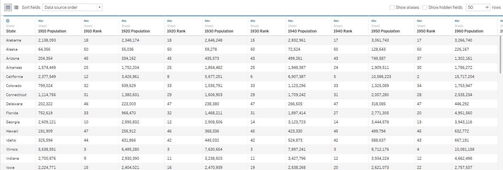
Task: Switch to the metadata list view icon
Action: [16, 7]
